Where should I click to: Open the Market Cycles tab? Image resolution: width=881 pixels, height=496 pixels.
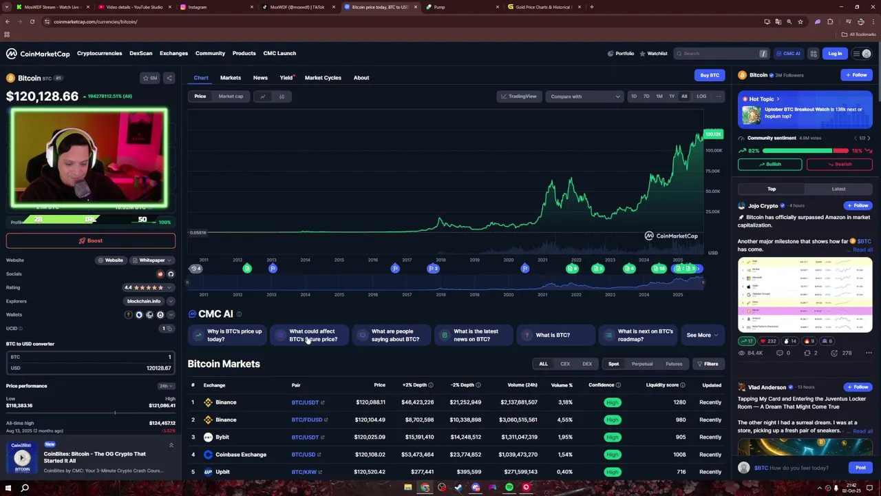pyautogui.click(x=323, y=78)
